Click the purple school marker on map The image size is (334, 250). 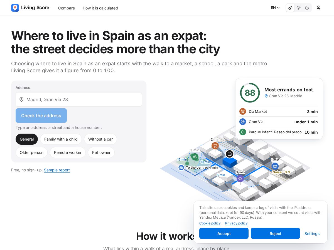click(x=240, y=179)
